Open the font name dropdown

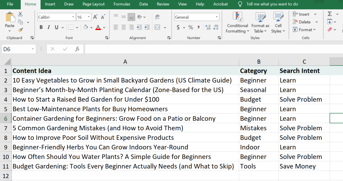pos(73,17)
